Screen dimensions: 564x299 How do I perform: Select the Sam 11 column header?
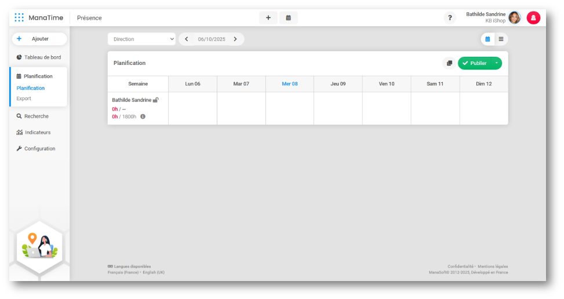coord(435,84)
